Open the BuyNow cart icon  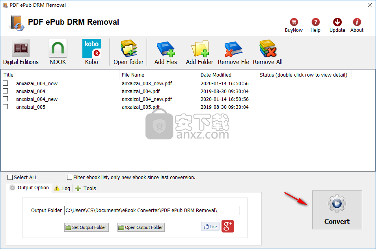click(294, 25)
